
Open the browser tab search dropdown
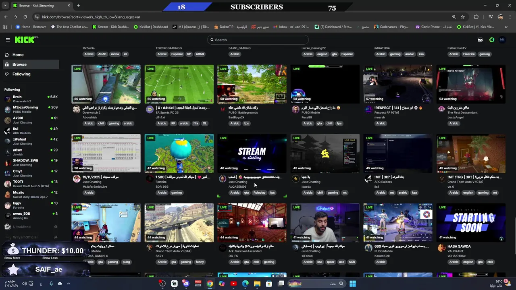[x=5, y=6]
